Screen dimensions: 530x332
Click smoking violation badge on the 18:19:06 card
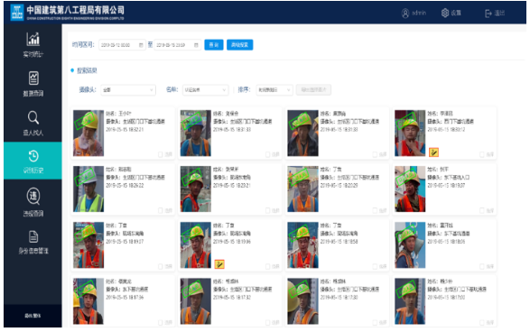(x=219, y=264)
